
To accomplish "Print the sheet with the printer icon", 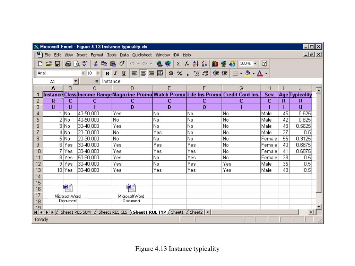I will (x=68, y=64).
